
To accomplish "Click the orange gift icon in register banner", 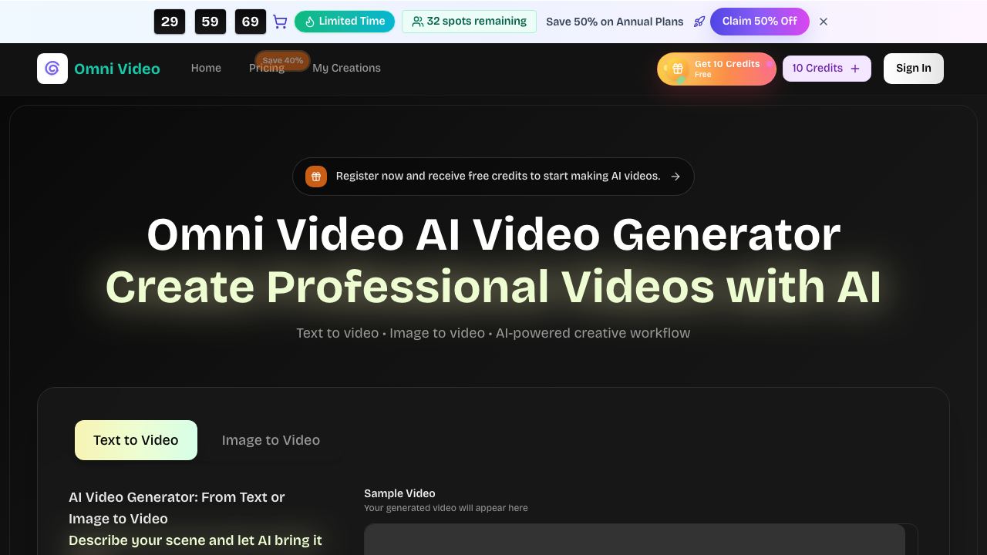I will tap(316, 177).
